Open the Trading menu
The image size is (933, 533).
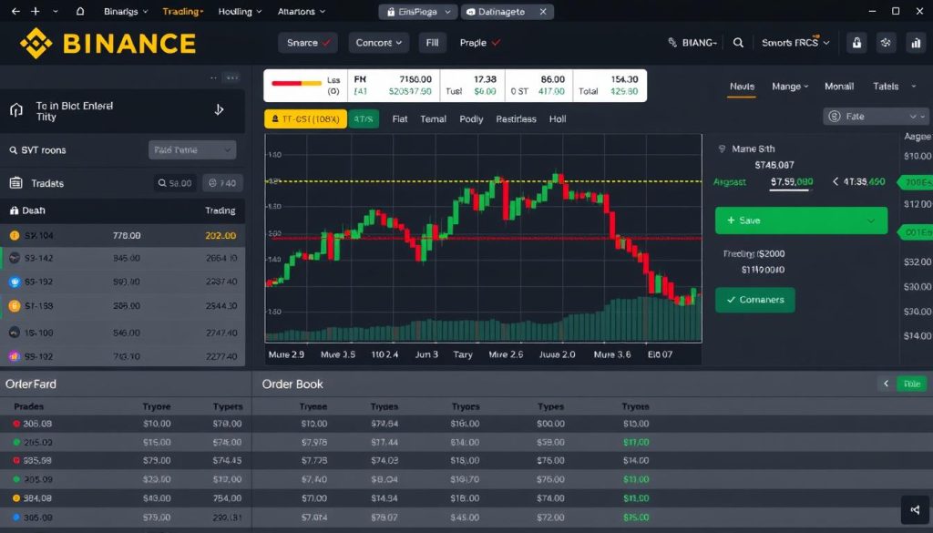(182, 11)
